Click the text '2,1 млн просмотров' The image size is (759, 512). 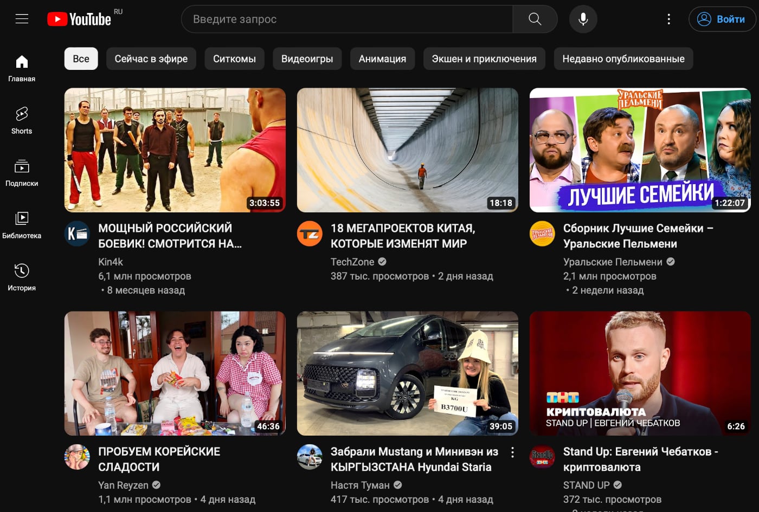[x=610, y=276]
